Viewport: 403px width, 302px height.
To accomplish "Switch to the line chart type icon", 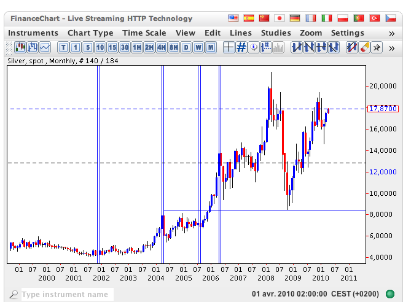I will (45, 46).
